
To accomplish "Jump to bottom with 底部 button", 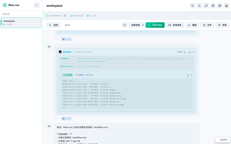I will point(192,25).
